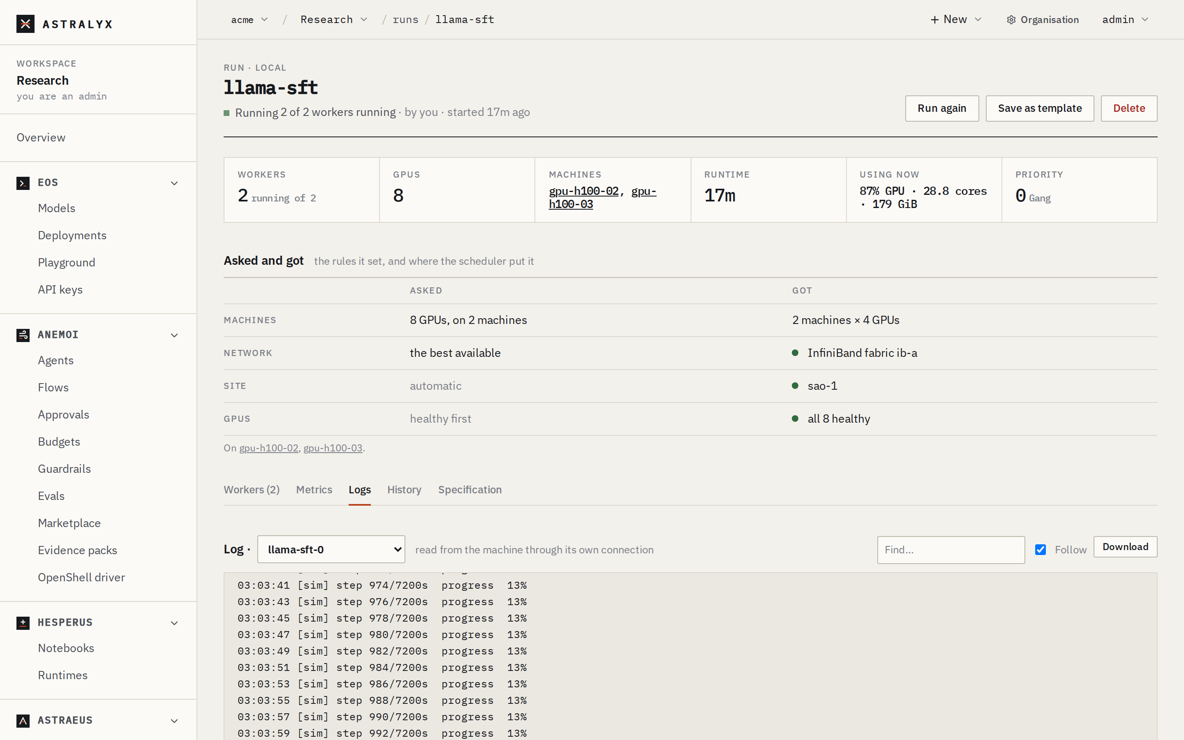Open gpu-h100-02 link below Asked table
The width and height of the screenshot is (1184, 740).
pyautogui.click(x=268, y=448)
